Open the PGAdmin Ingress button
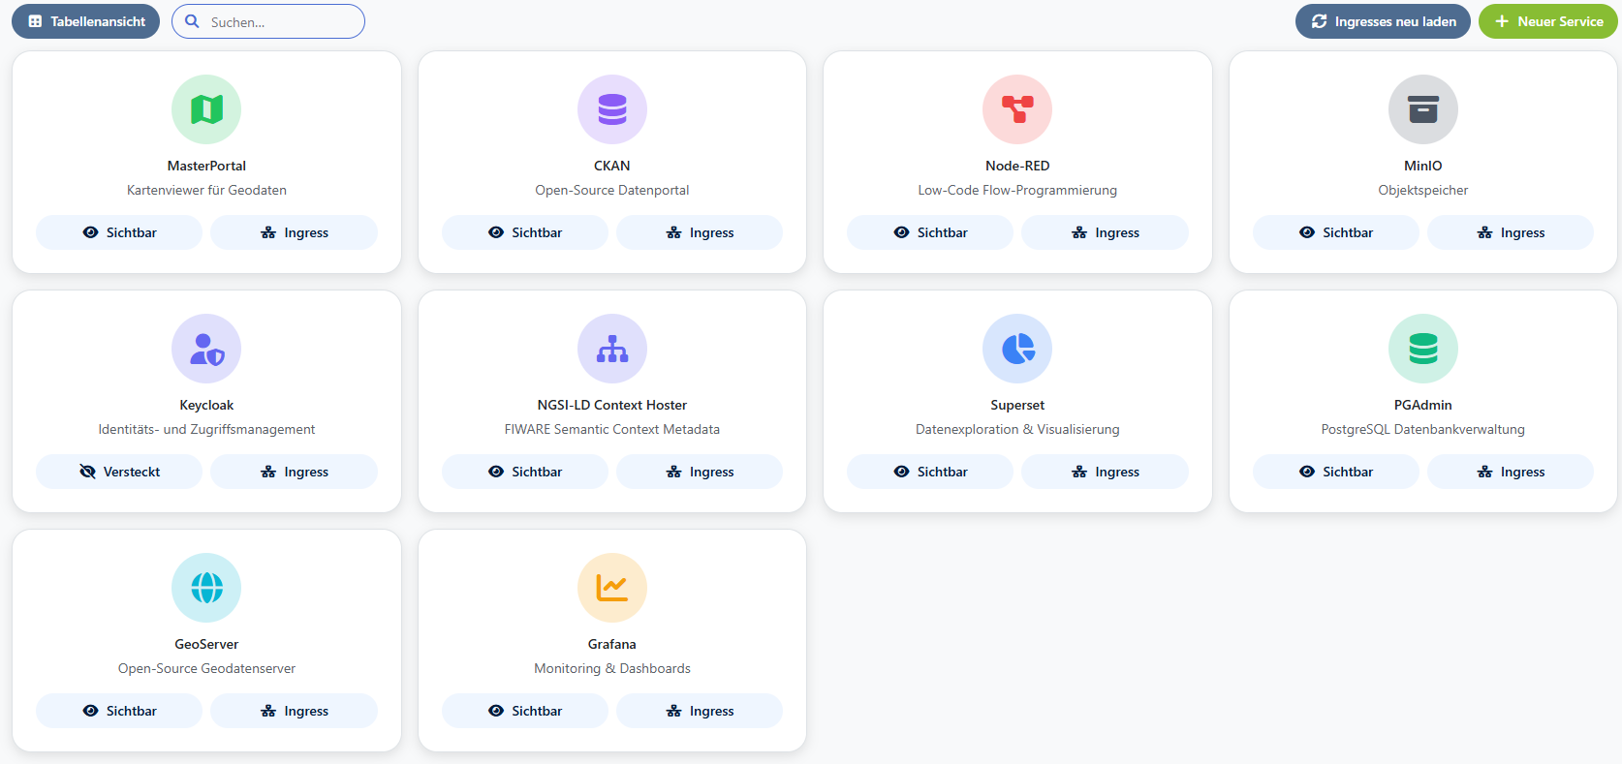This screenshot has height=764, width=1622. click(1511, 472)
